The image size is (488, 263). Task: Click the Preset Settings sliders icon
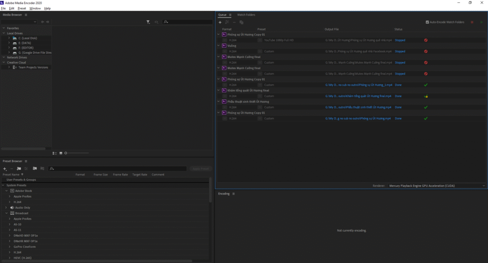coord(26,169)
